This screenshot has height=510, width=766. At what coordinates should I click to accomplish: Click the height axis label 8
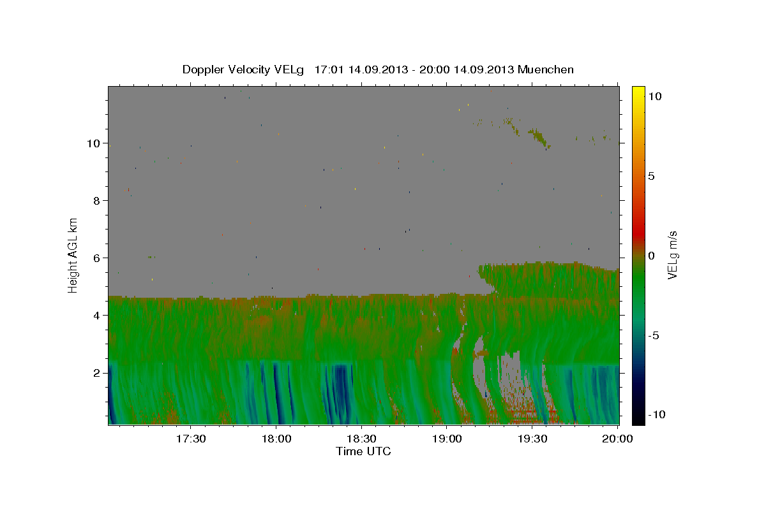(x=96, y=201)
